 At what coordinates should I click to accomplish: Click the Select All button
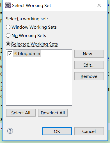[21, 113]
